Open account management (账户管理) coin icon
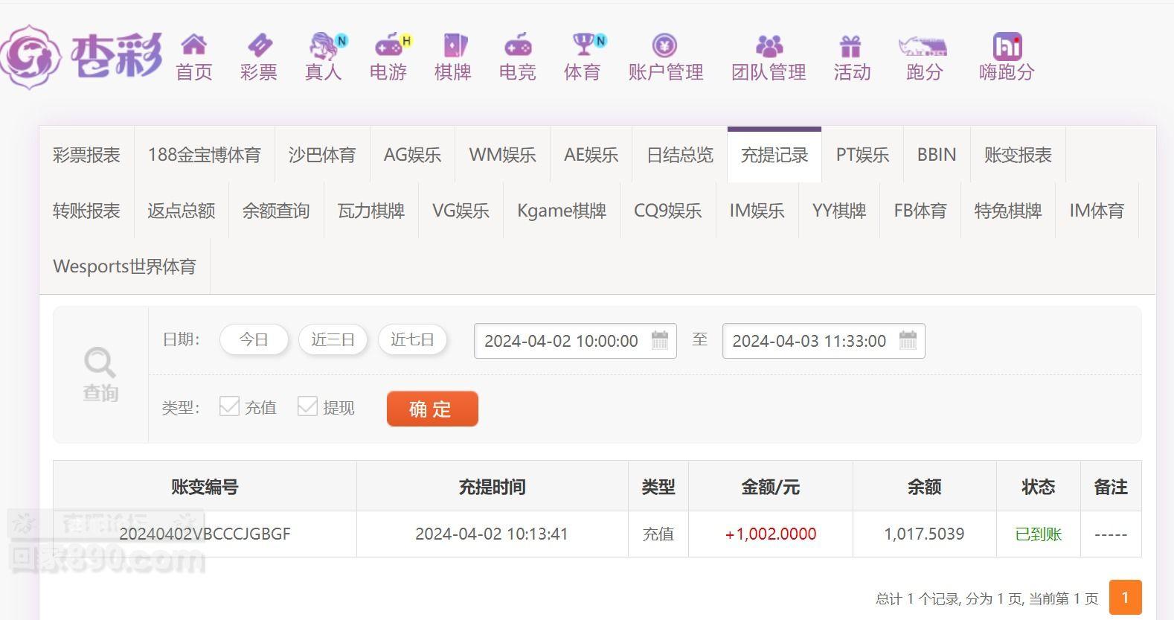Viewport: 1174px width, 620px height. [x=664, y=45]
